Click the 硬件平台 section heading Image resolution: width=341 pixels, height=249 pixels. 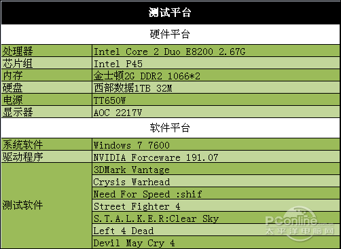click(x=170, y=34)
